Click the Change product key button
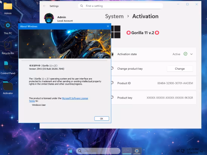The height and width of the screenshot is (155, 207). (180, 68)
